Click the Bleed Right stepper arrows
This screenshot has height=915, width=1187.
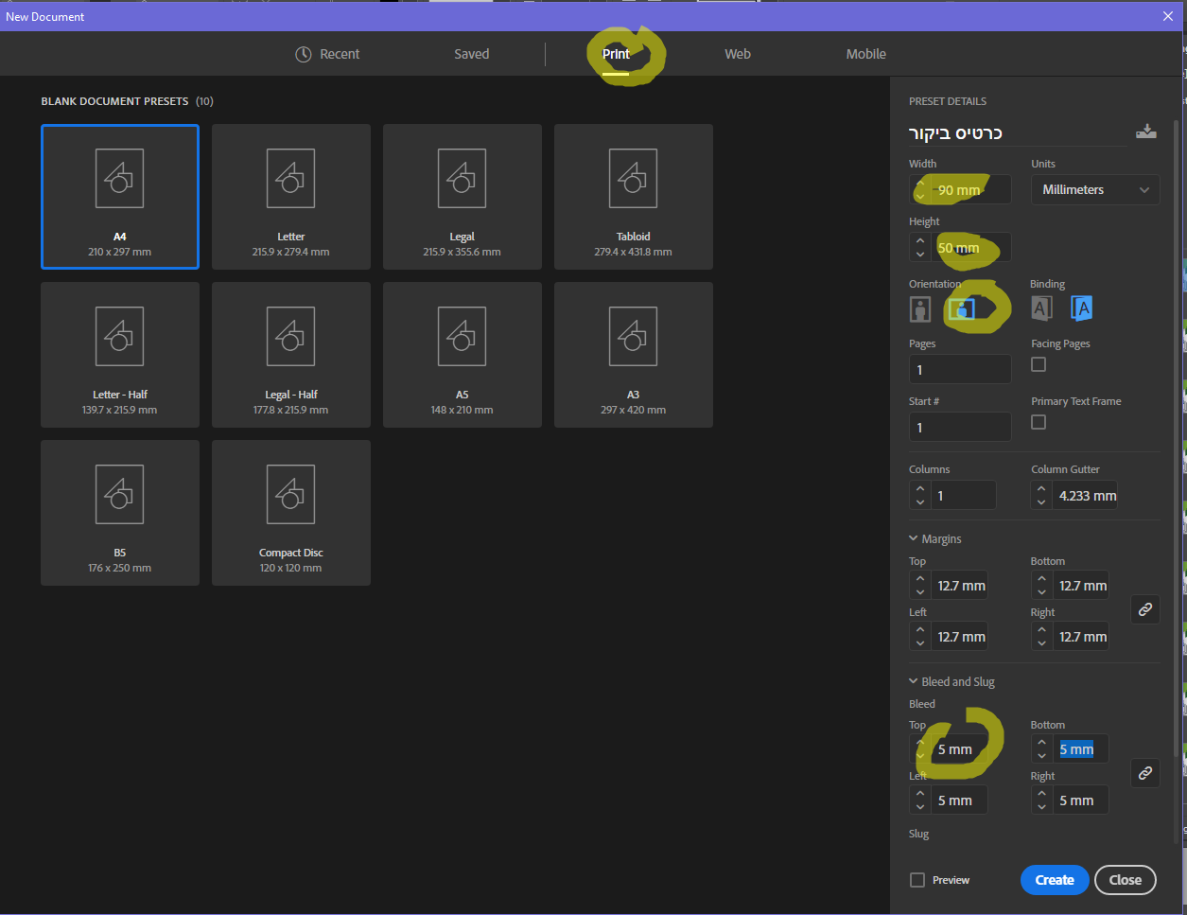coord(1041,801)
